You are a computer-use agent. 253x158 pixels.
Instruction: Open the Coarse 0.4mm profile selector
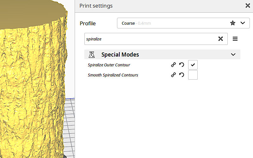click(183, 23)
